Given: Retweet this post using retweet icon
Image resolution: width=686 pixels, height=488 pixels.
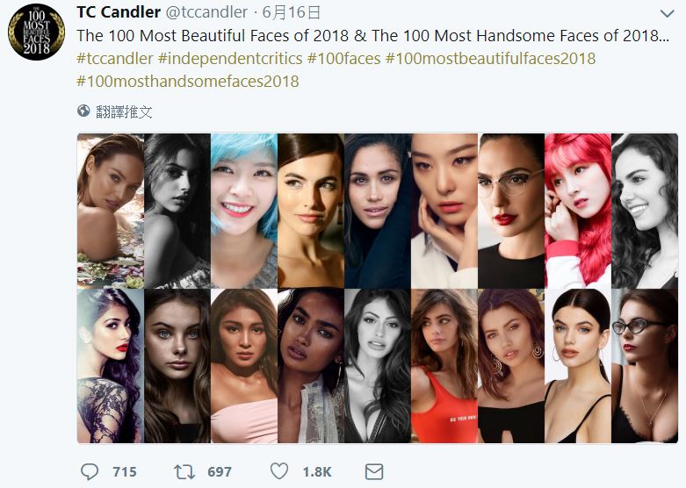Looking at the screenshot, I should [x=184, y=471].
